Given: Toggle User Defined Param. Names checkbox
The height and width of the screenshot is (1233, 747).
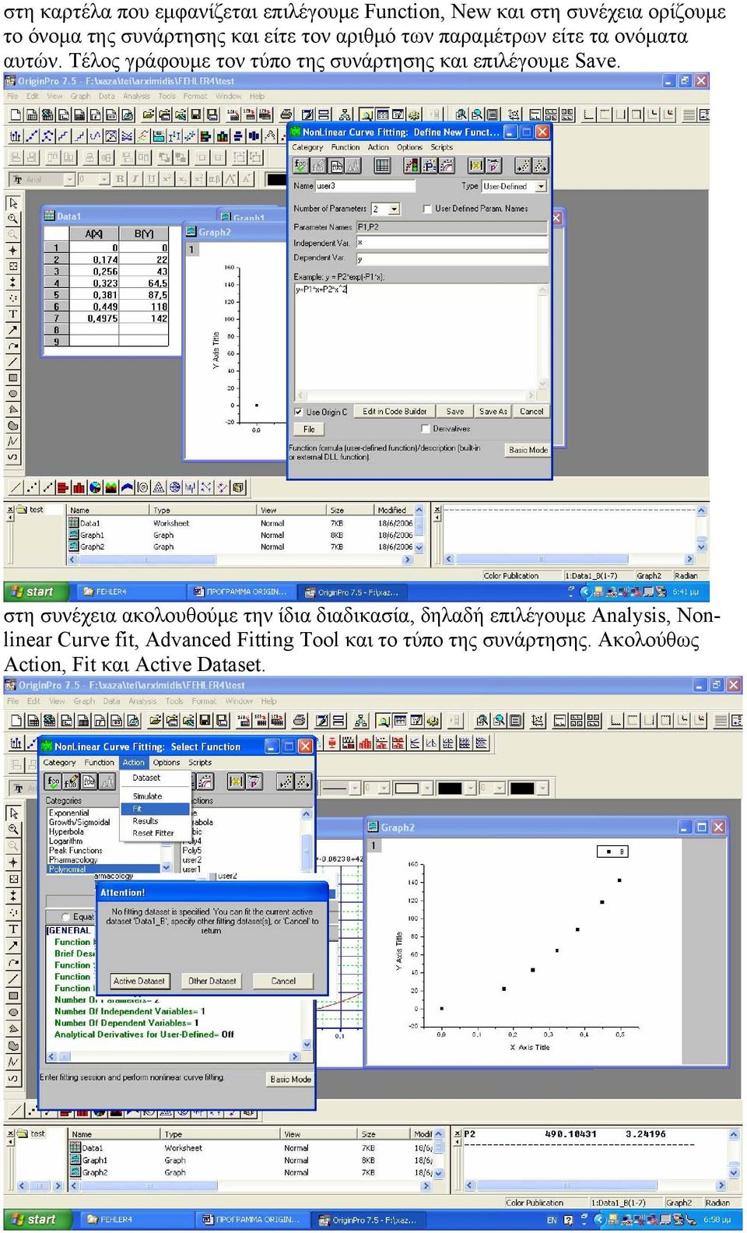Looking at the screenshot, I should (426, 209).
